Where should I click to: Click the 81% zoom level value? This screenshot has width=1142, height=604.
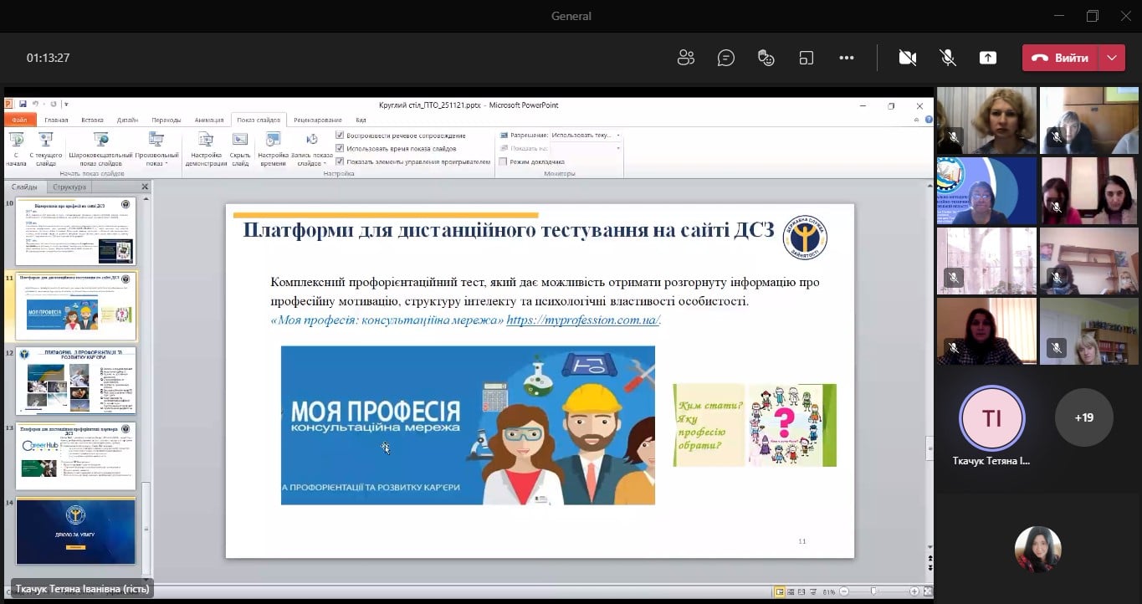[829, 591]
